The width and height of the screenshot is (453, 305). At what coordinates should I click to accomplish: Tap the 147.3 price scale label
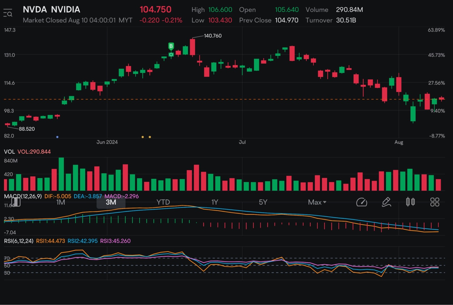[x=10, y=30]
